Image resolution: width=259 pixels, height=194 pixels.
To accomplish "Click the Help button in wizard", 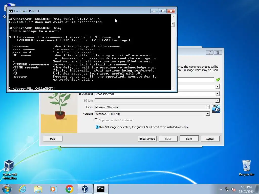I will pyautogui.click(x=53, y=139).
